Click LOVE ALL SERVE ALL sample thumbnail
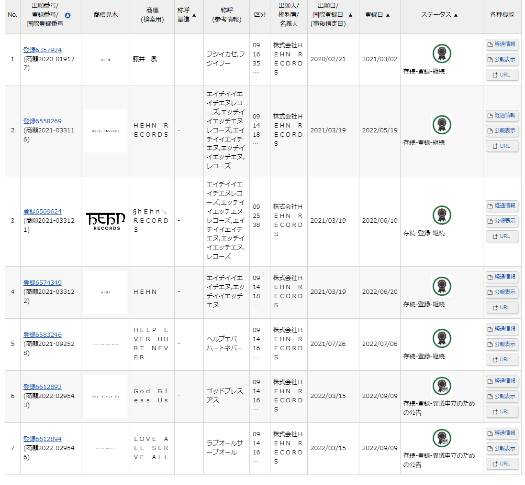Screen dimensions: 525x485 (105, 449)
